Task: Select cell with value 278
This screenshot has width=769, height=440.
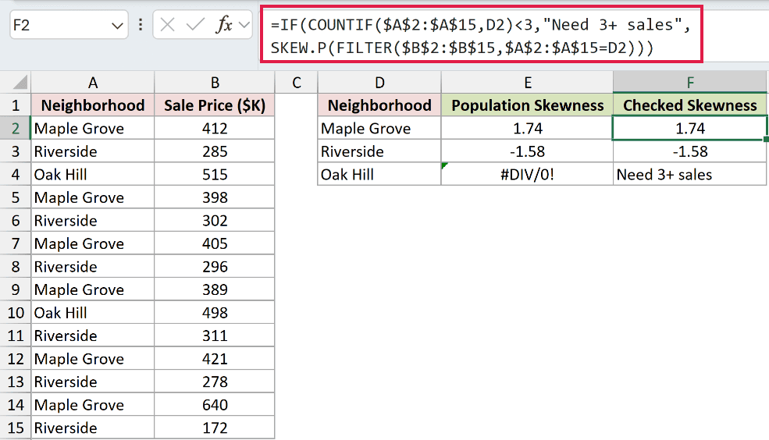Action: click(x=215, y=381)
